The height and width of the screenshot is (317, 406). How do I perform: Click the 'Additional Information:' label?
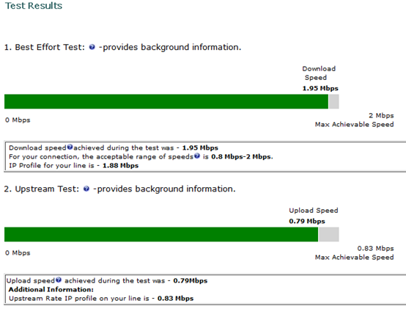pyautogui.click(x=51, y=290)
